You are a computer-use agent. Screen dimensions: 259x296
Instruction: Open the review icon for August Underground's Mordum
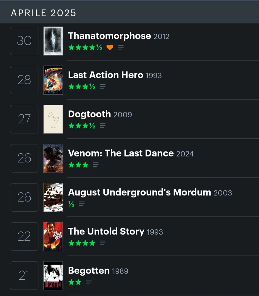click(82, 204)
